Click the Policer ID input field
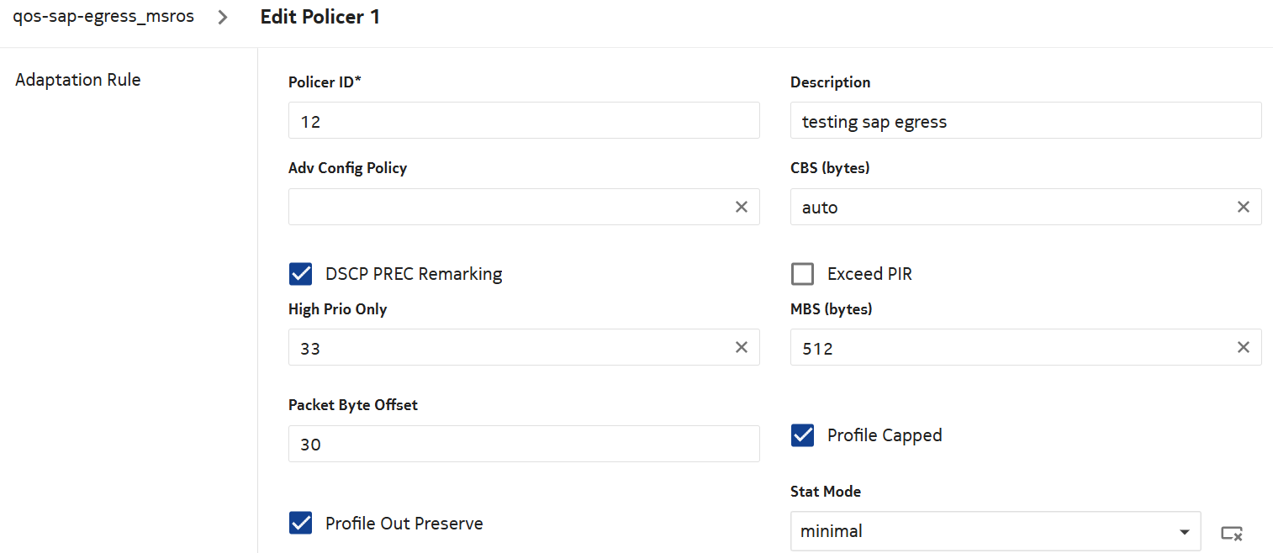This screenshot has height=553, width=1273. [x=523, y=121]
